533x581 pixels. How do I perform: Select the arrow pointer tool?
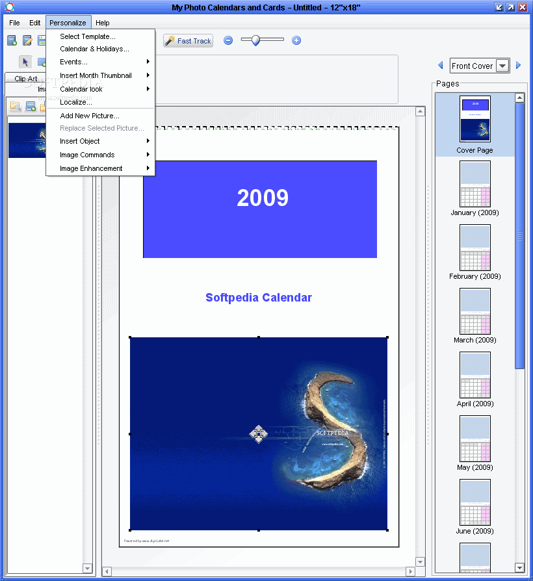(x=25, y=62)
